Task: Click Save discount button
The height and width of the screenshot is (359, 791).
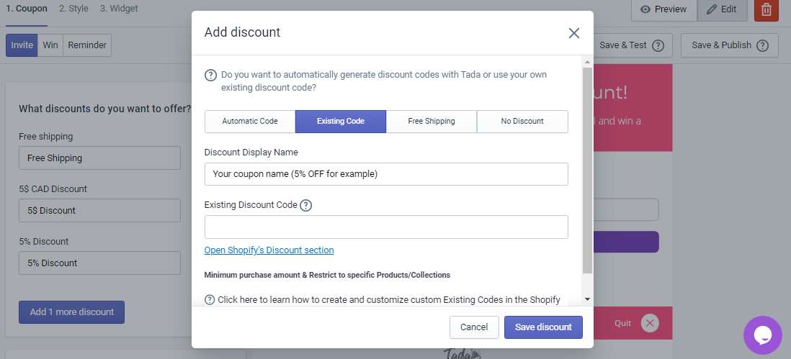Action: tap(543, 327)
